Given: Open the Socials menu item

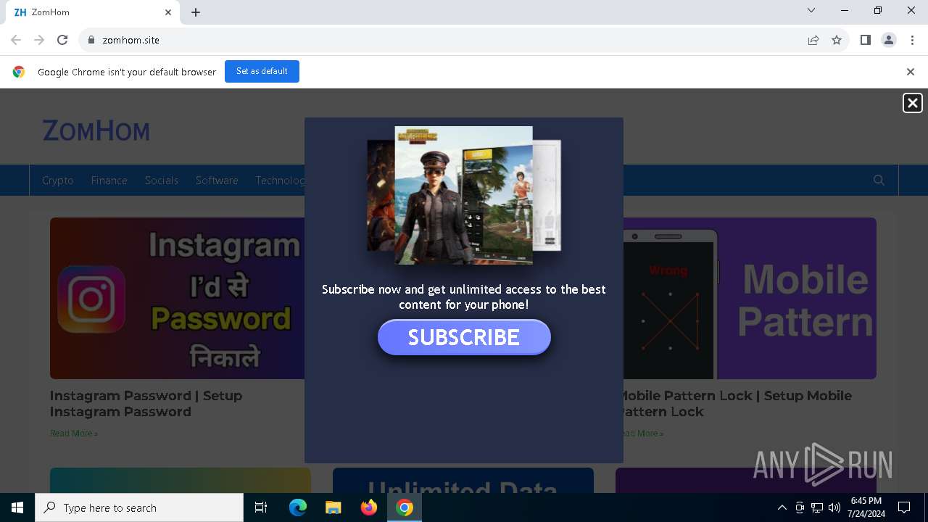Looking at the screenshot, I should click(162, 180).
